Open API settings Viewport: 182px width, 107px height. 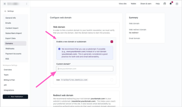(x=5, y=85)
